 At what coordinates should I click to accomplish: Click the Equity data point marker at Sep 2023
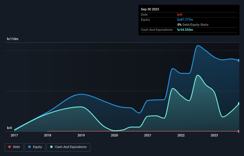coord(239,61)
